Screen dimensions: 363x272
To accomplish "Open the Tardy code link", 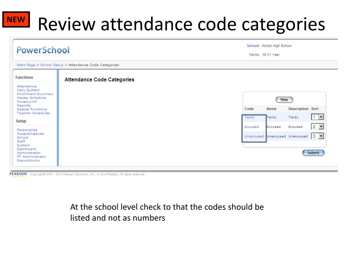I will 249,117.
